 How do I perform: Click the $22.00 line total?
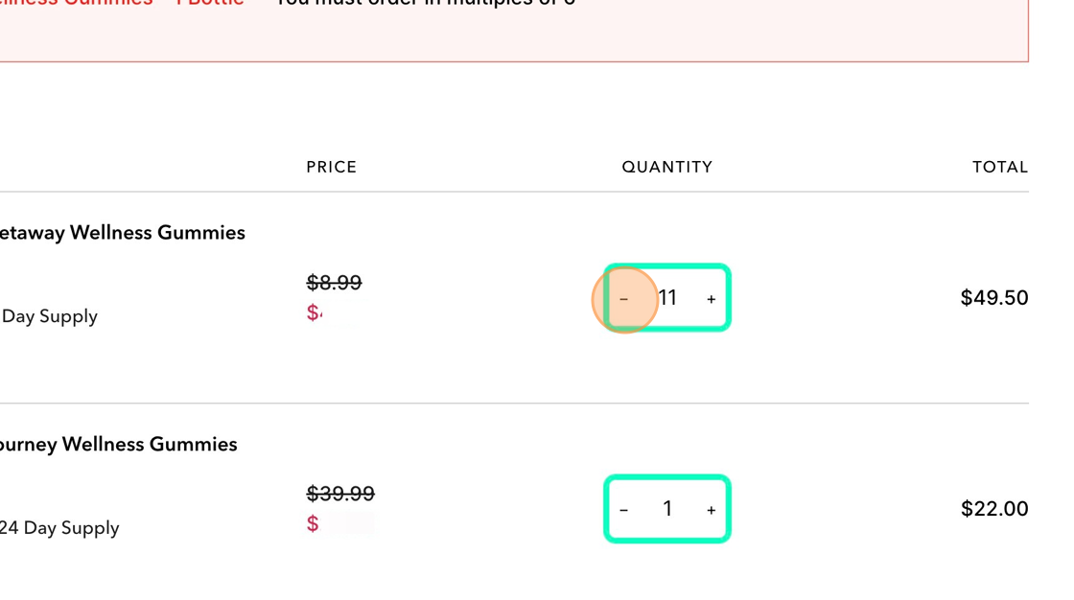click(x=994, y=509)
